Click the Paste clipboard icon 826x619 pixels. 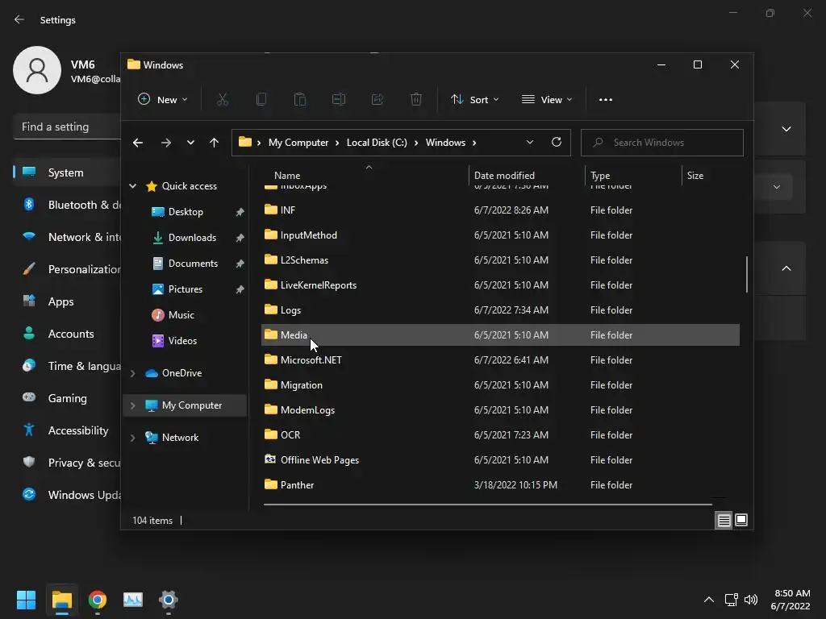(x=300, y=99)
